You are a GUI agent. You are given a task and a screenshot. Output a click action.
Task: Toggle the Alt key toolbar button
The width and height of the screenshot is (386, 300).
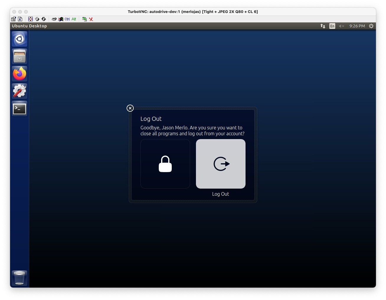(x=74, y=19)
